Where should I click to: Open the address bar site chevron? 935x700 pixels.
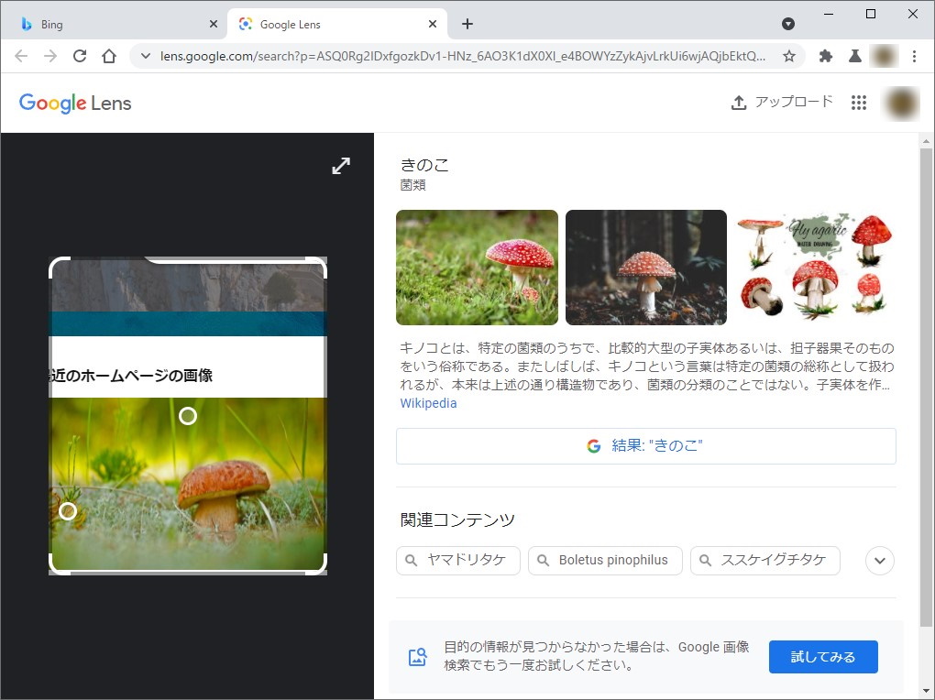[x=144, y=56]
